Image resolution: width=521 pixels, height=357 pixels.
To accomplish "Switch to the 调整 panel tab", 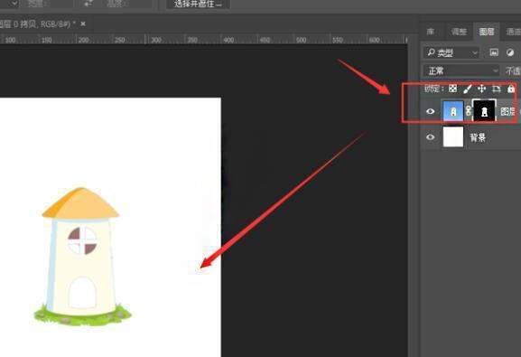I will coord(459,32).
